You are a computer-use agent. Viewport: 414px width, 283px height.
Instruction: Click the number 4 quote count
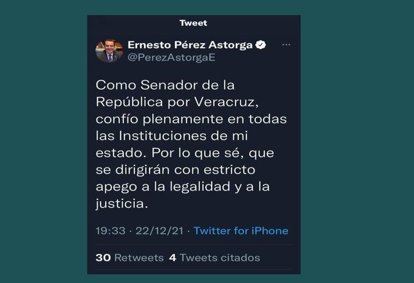pos(173,257)
